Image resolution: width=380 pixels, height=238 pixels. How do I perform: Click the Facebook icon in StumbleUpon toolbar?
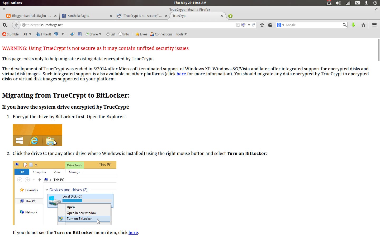(x=80, y=34)
